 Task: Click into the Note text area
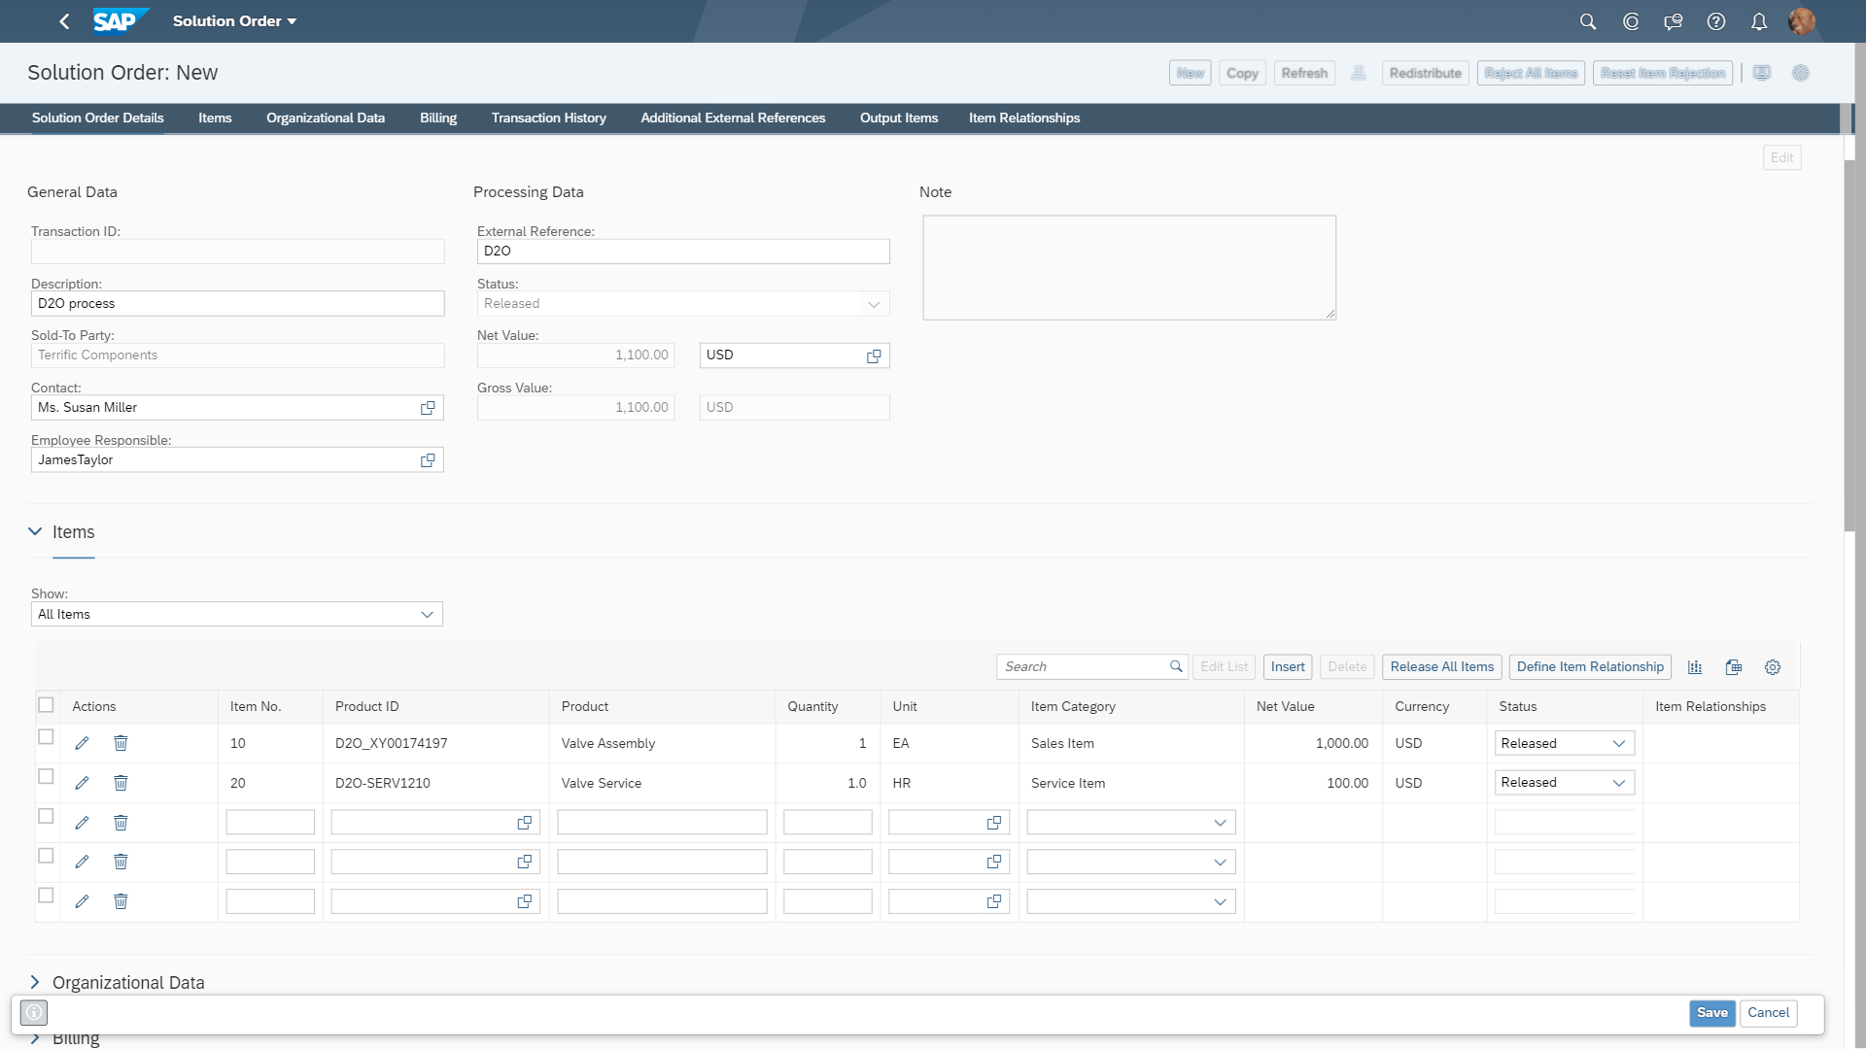coord(1129,268)
